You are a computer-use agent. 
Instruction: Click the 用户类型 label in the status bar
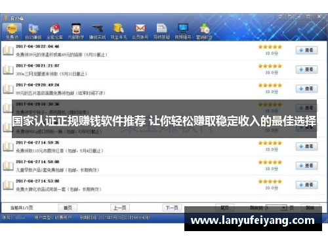click(53, 217)
